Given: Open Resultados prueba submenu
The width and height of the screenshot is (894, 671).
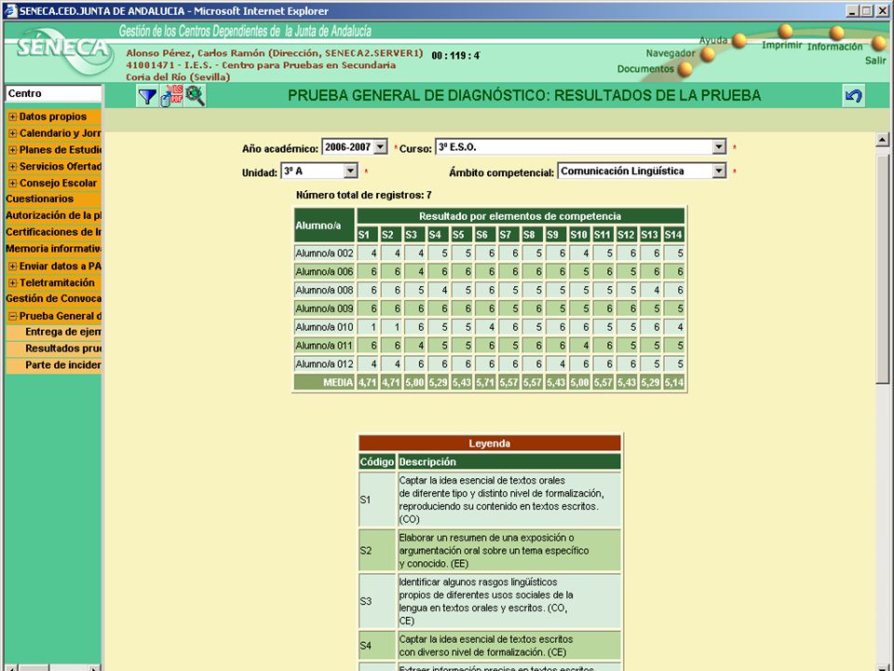Looking at the screenshot, I should tap(62, 349).
